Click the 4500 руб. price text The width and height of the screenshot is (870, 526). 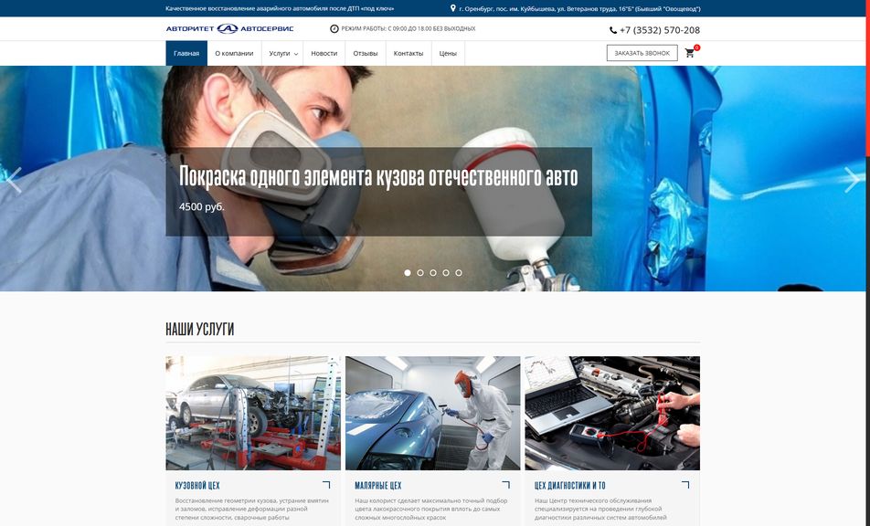pos(201,206)
